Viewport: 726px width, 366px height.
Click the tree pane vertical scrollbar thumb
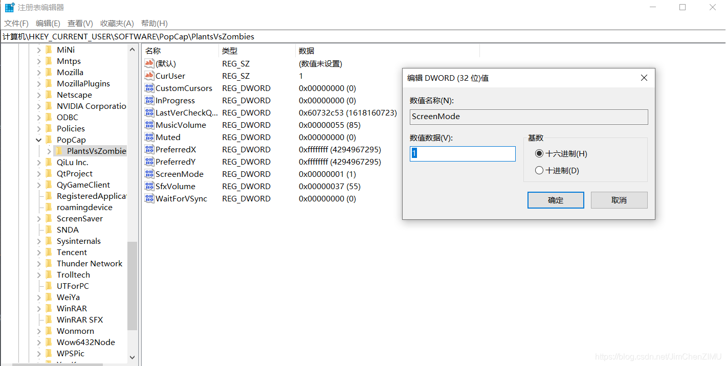[x=133, y=286]
